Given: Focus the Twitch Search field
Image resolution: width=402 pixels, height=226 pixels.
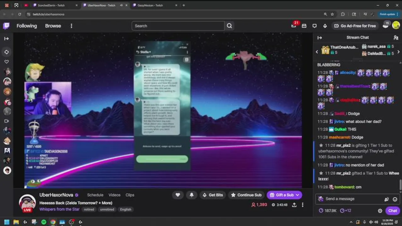Looking at the screenshot, I should [178, 26].
